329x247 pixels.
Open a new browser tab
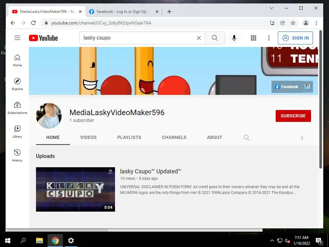click(169, 12)
